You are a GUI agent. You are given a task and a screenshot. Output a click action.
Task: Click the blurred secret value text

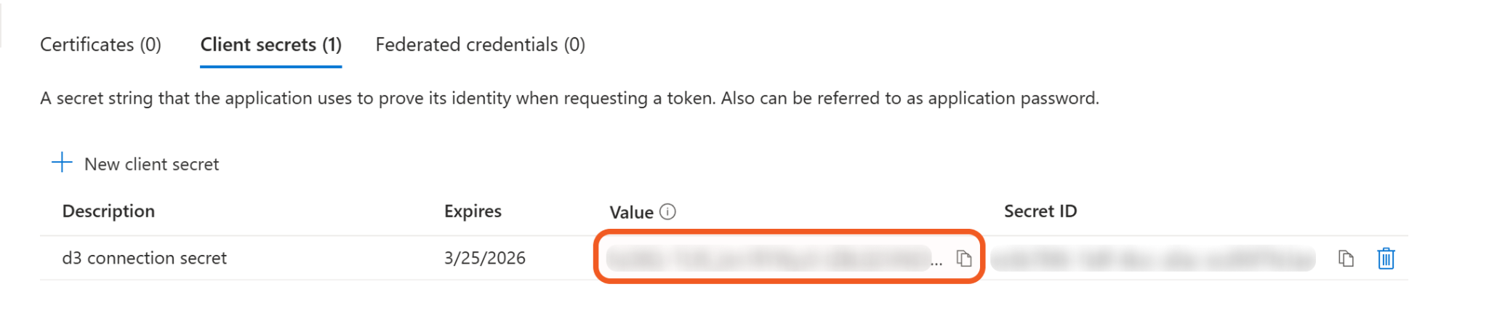point(767,259)
